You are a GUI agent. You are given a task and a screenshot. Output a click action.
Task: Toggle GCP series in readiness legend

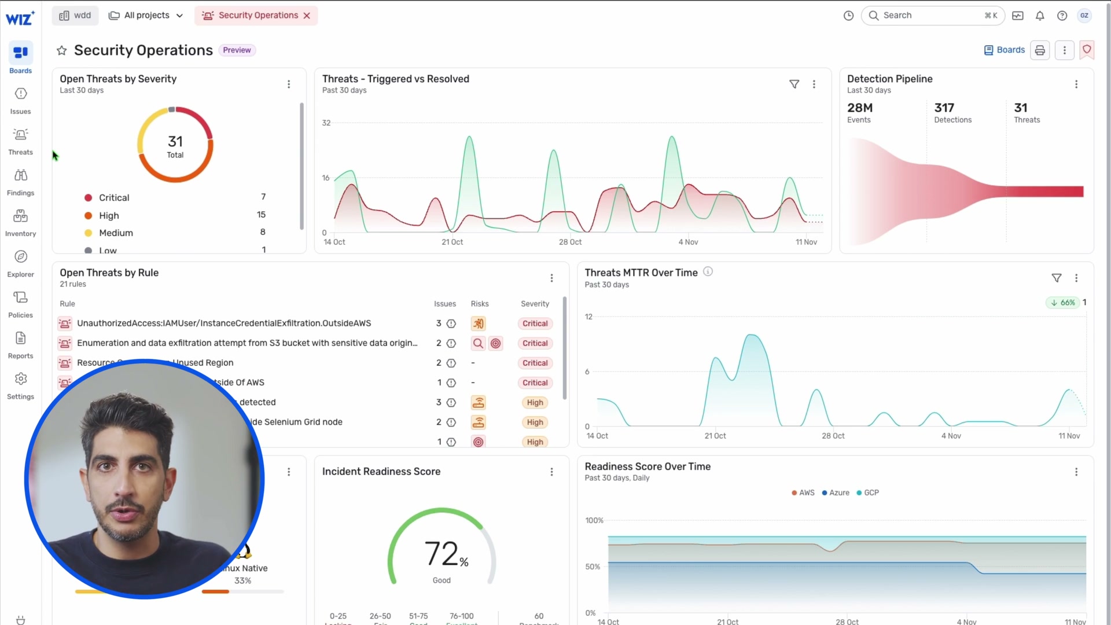(x=867, y=493)
